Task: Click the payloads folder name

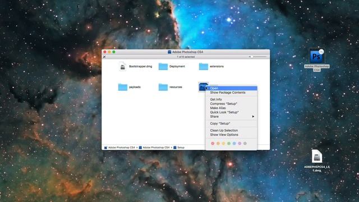Action: [135, 87]
